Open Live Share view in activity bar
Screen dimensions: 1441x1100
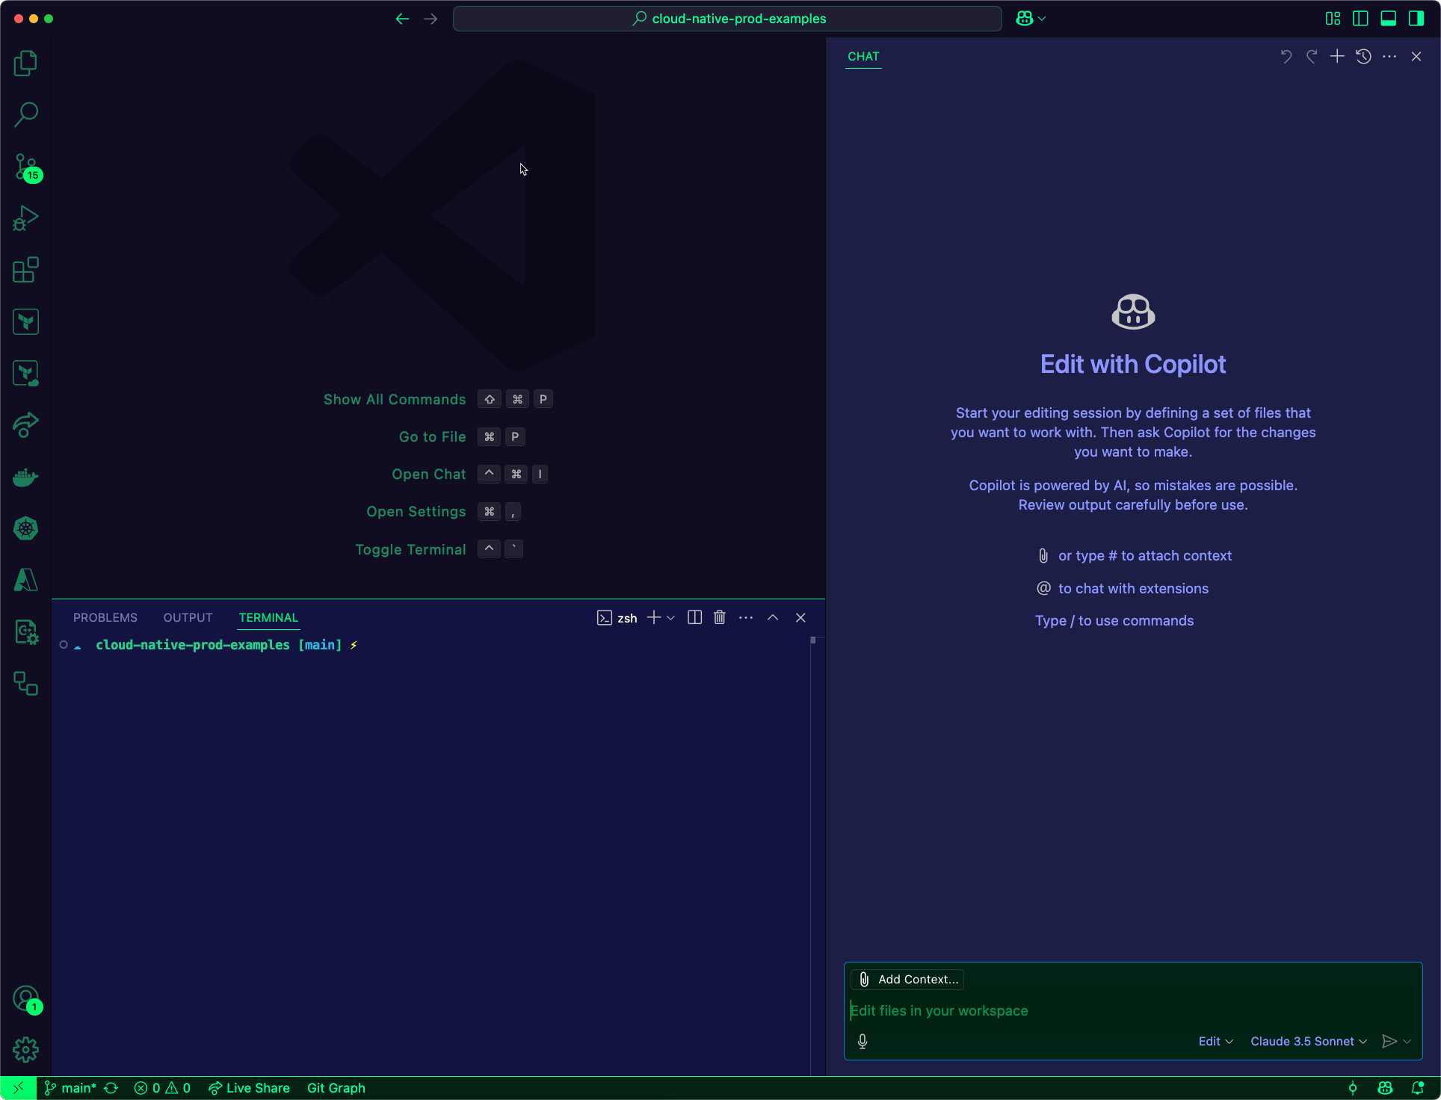(26, 425)
